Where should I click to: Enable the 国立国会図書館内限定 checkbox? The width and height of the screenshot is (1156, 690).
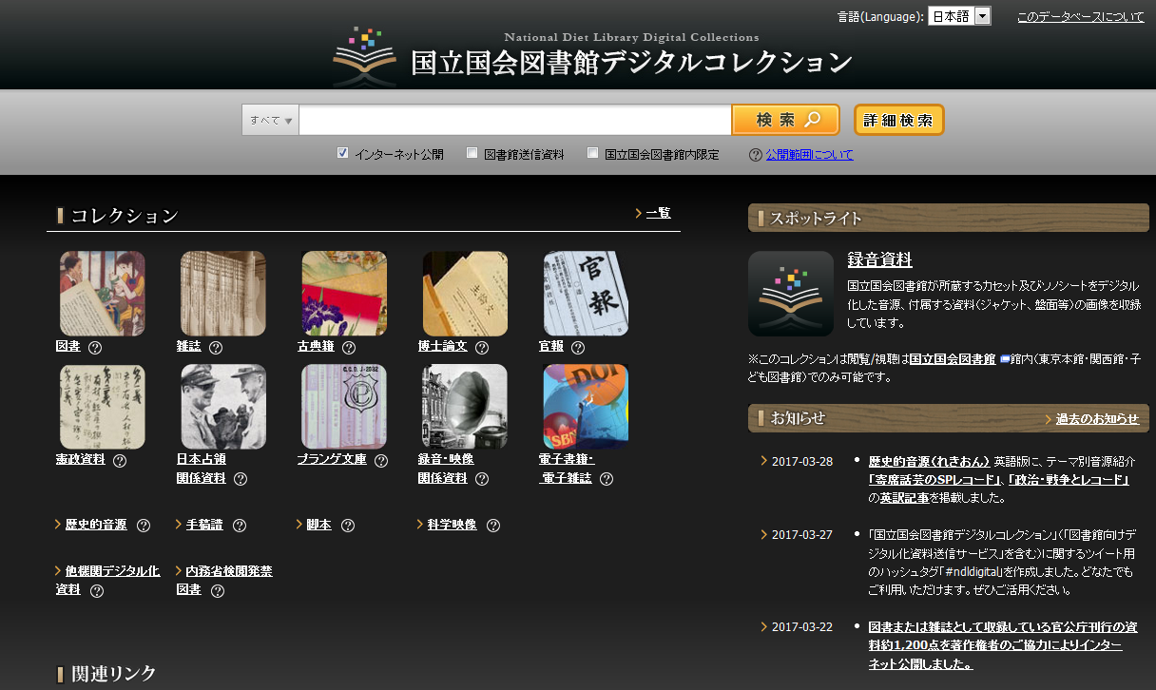[x=593, y=153]
